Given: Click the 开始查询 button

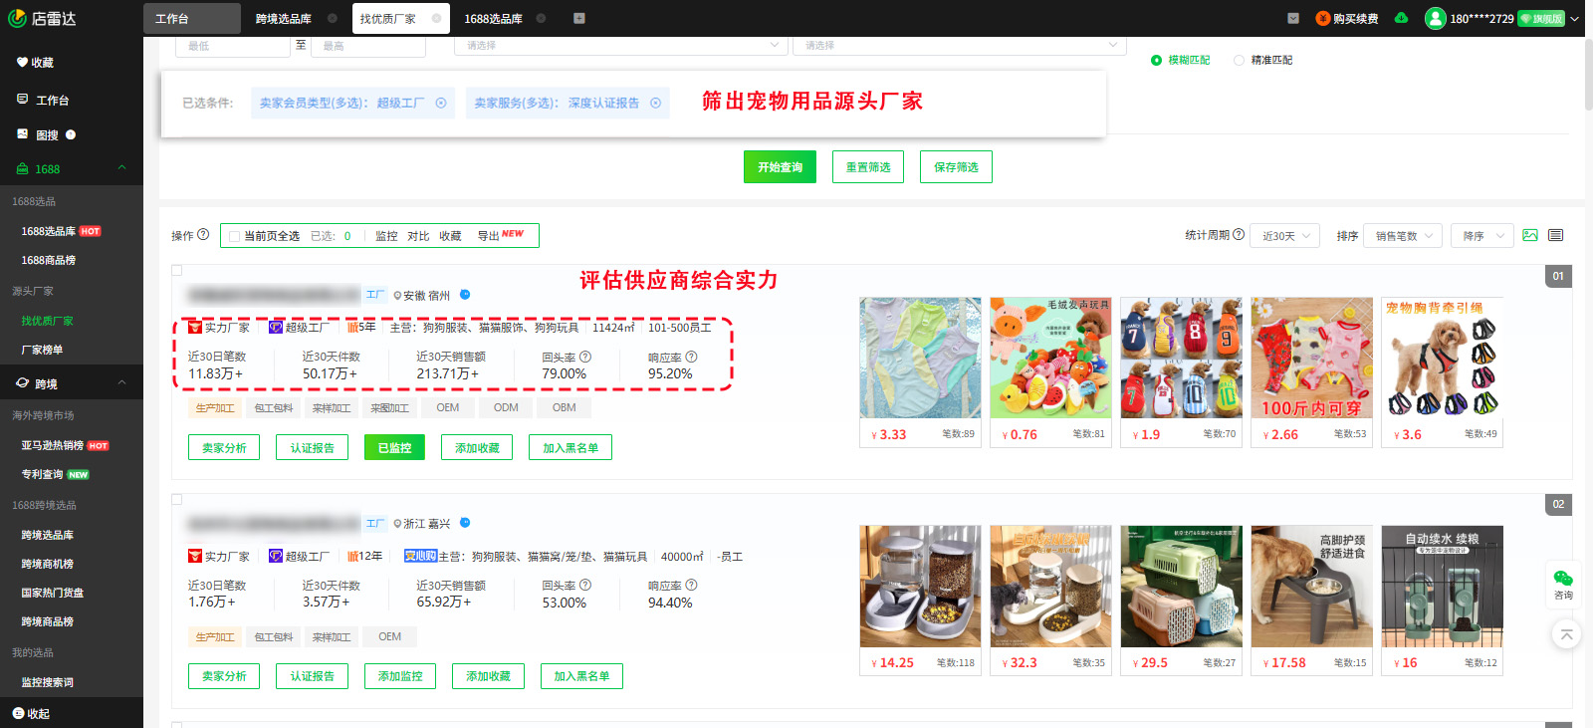Looking at the screenshot, I should 780,167.
